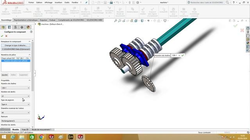Viewport: 250px width, 140px height.
Task: Click the Changer le type d'attache button
Action: pos(16,45)
